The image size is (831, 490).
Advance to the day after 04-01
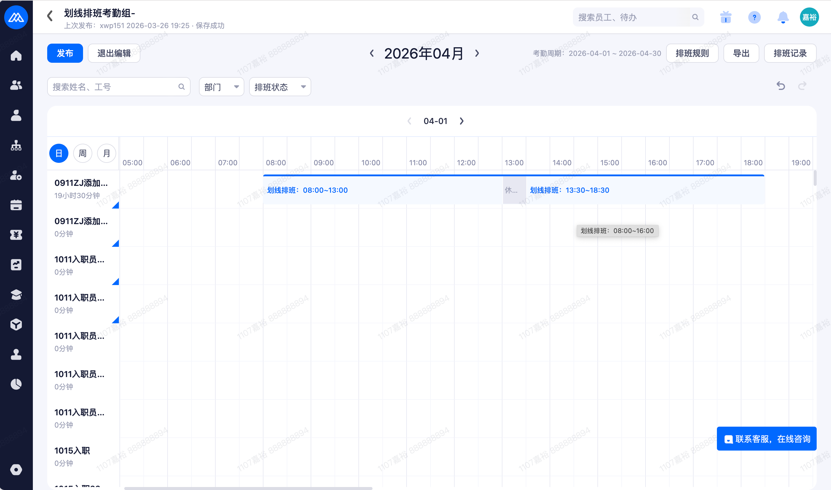pyautogui.click(x=462, y=121)
